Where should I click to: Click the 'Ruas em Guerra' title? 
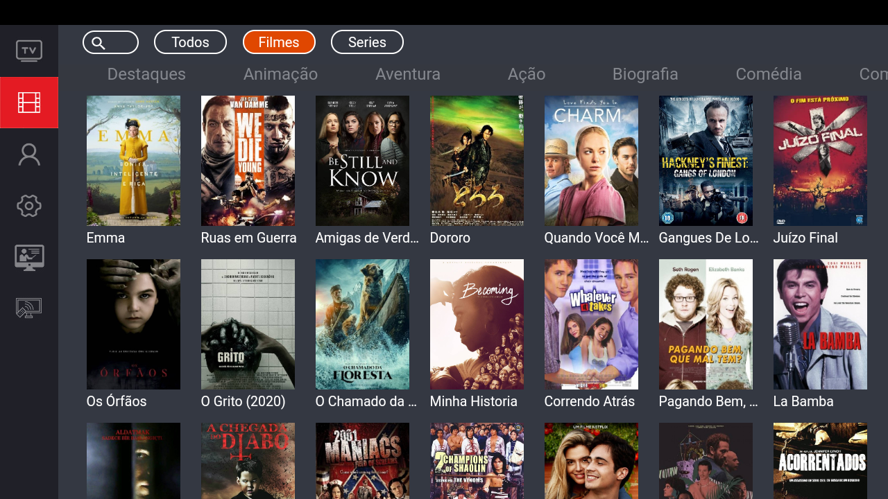click(x=248, y=238)
